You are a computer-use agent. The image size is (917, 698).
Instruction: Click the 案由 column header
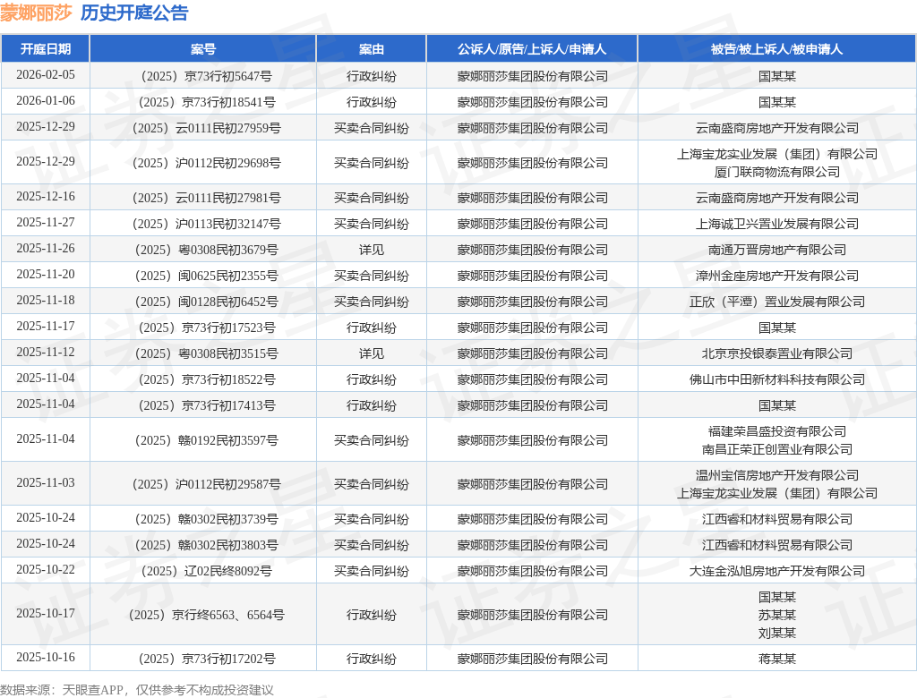[372, 49]
